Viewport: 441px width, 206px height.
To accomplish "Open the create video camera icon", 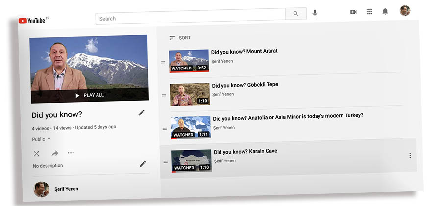I will [353, 12].
